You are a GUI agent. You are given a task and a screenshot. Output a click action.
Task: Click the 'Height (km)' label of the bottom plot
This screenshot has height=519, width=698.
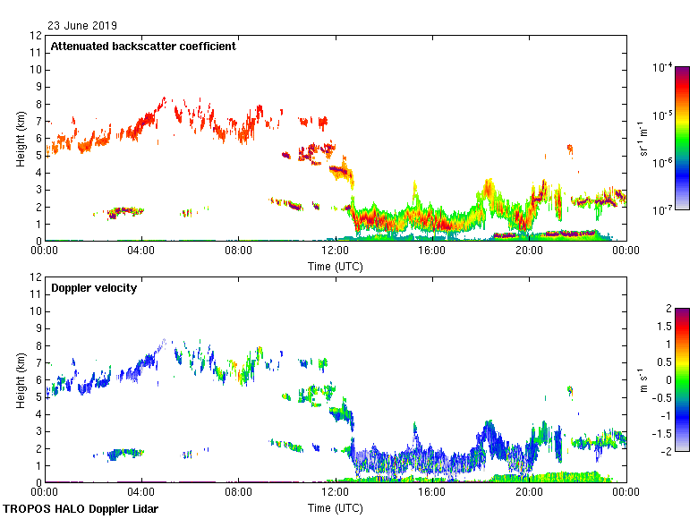coord(20,379)
